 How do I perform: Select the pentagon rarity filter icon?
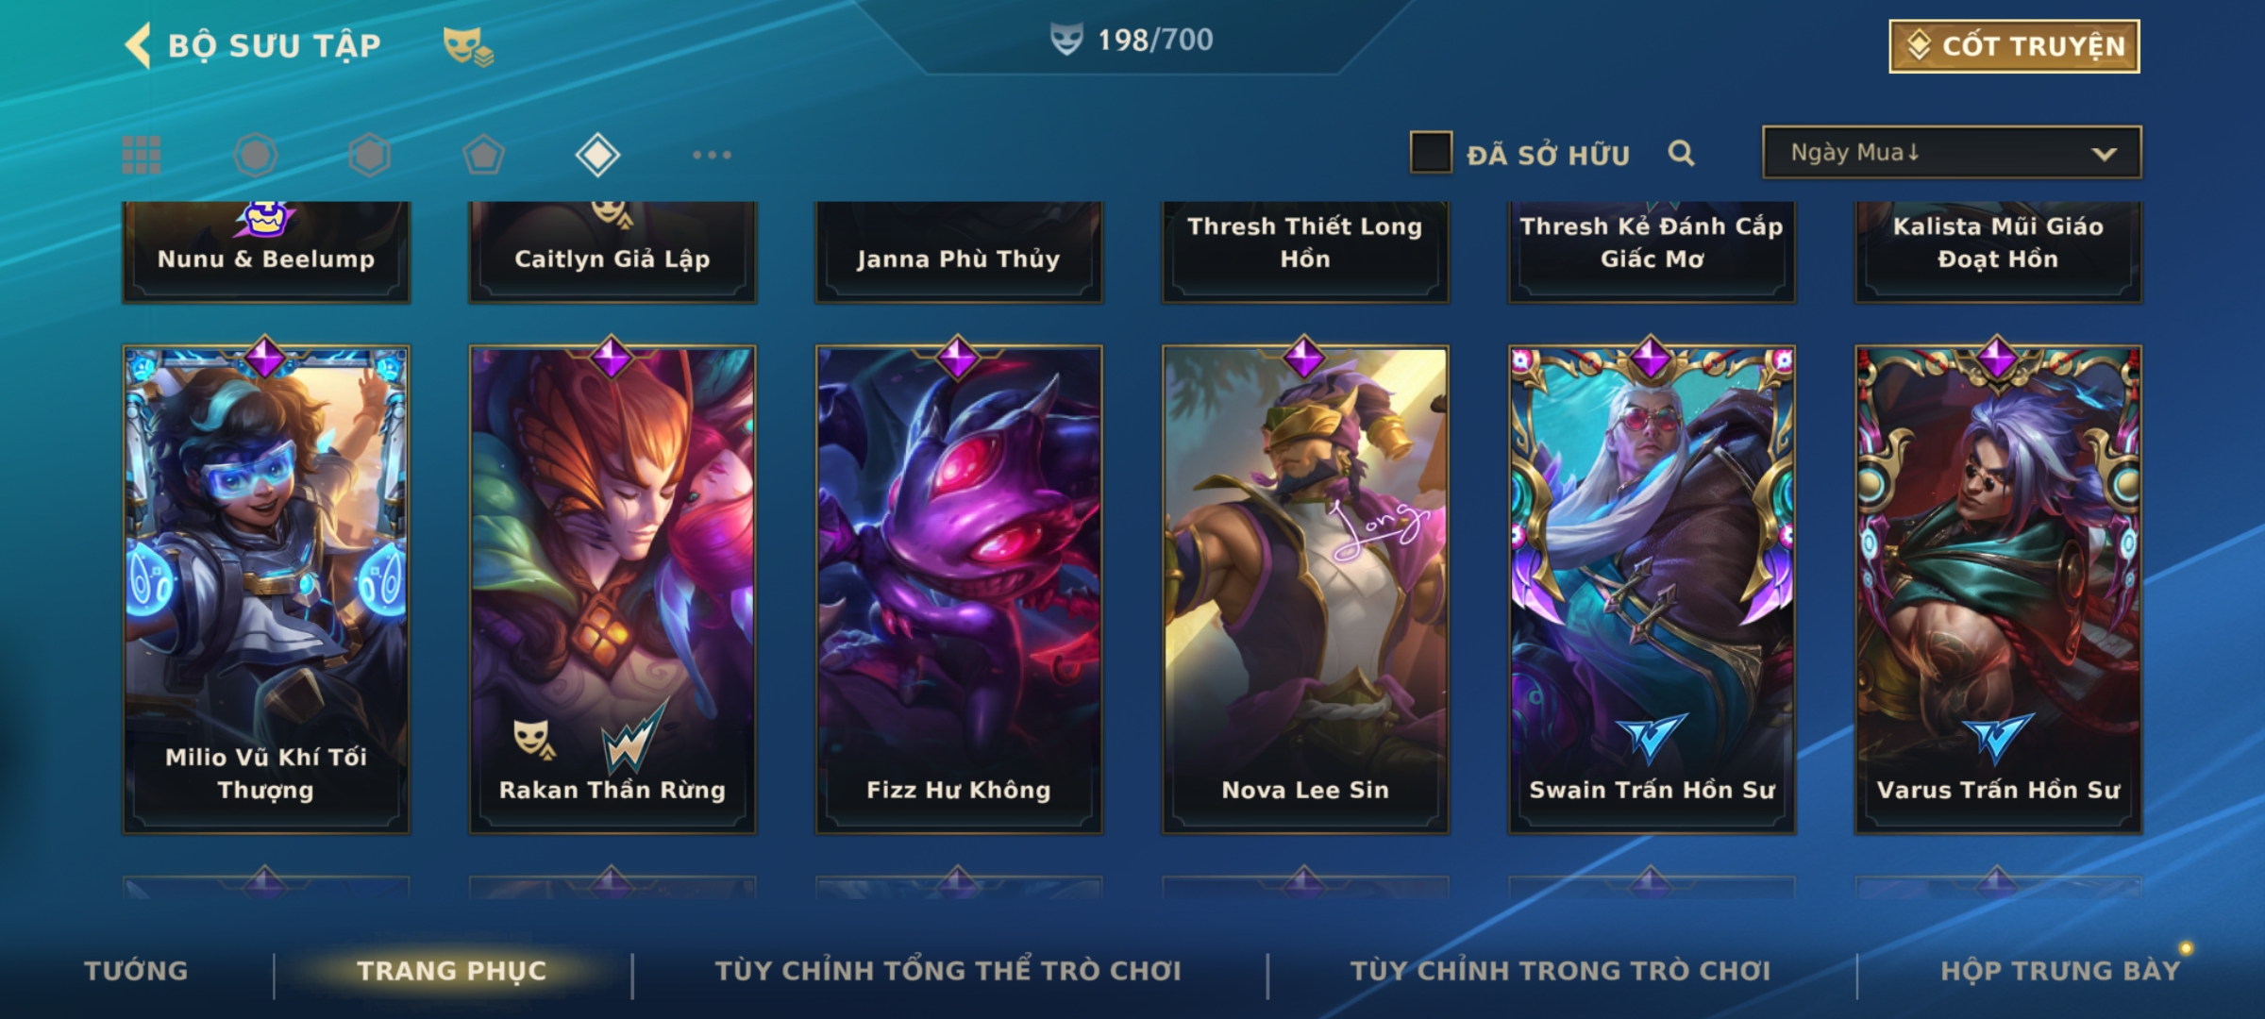pos(483,155)
